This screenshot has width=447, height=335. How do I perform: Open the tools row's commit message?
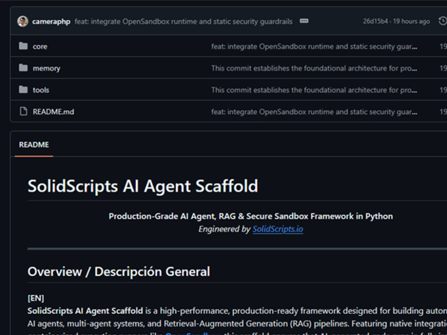coord(314,90)
